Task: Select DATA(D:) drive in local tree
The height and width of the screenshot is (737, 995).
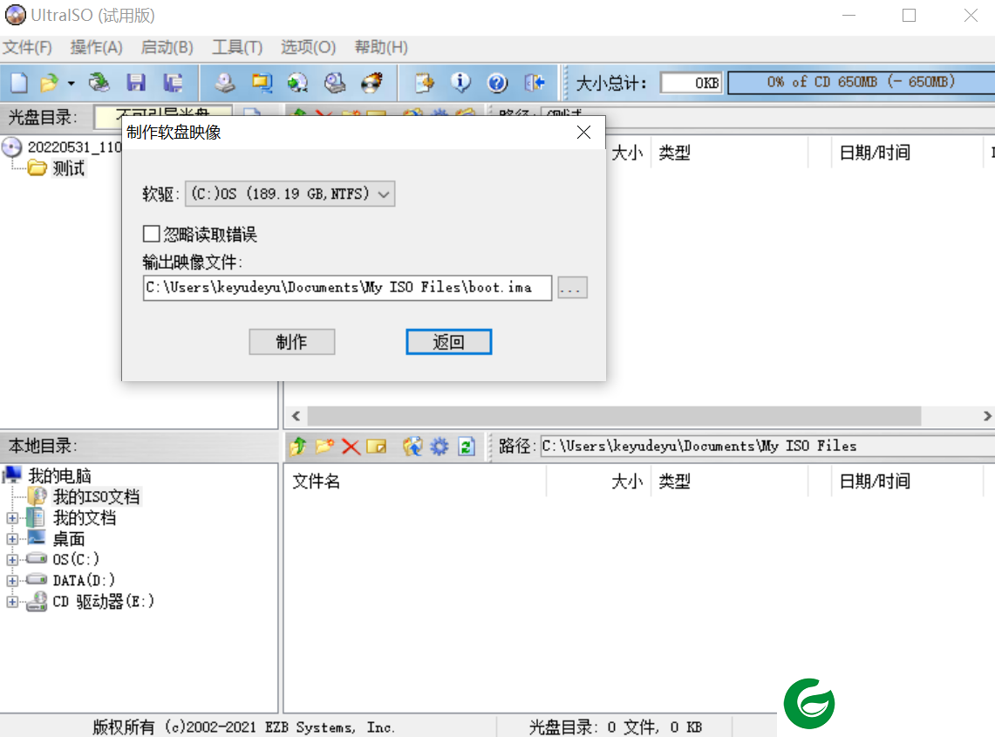Action: tap(84, 580)
